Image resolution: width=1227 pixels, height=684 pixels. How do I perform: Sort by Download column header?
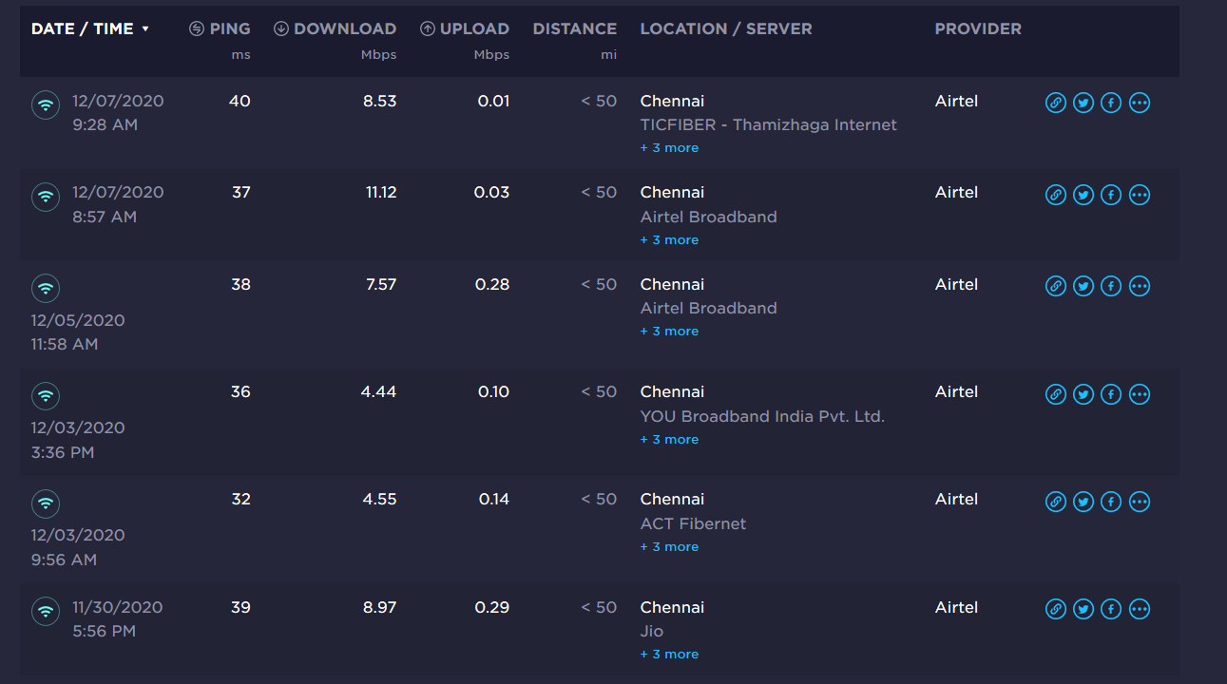335,28
